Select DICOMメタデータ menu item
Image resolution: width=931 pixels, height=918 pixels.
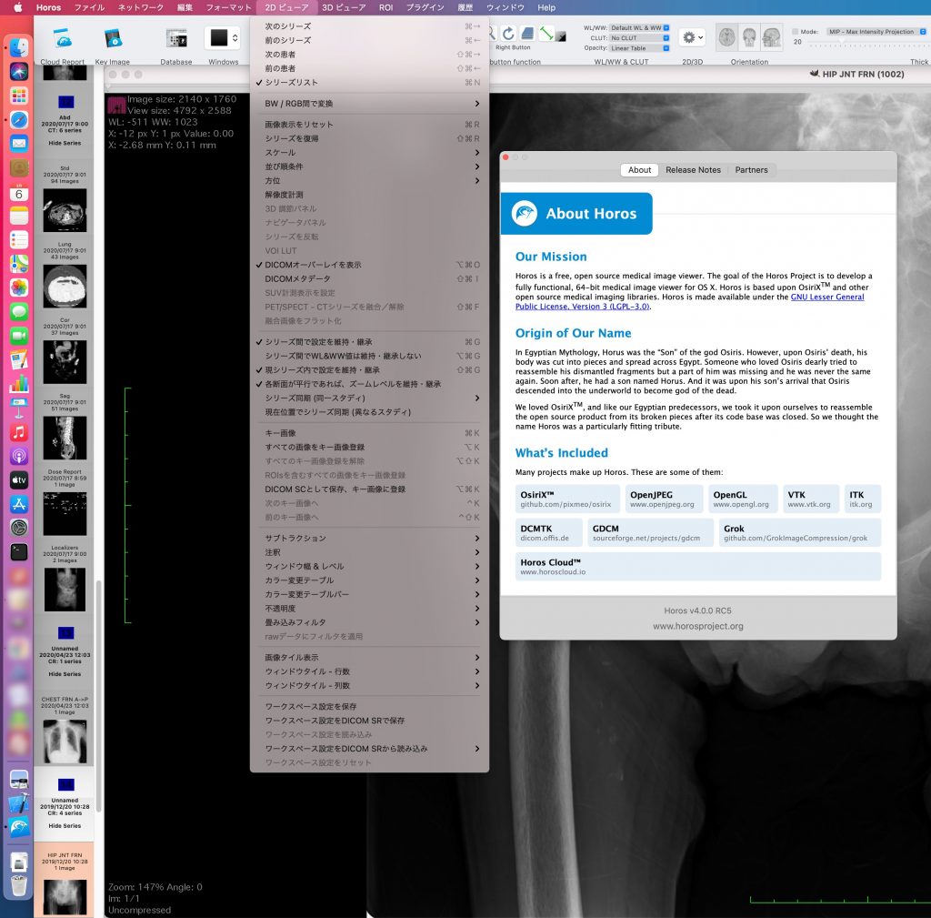click(369, 279)
